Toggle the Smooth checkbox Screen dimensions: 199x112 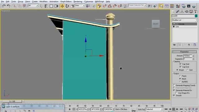174,96
